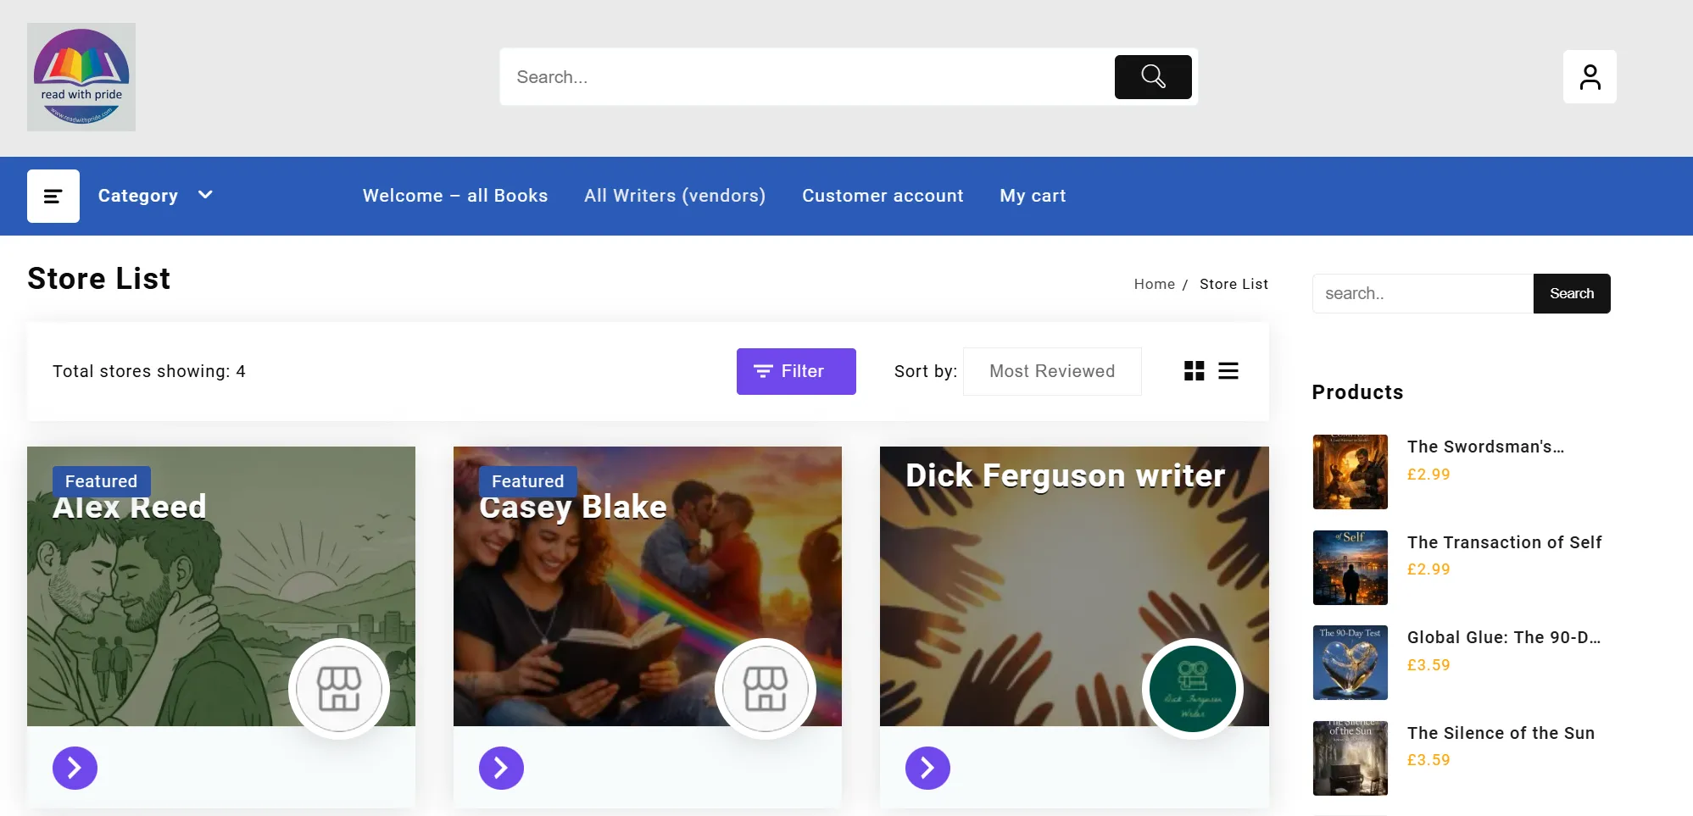Screen dimensions: 1693x816
Task: Go to Welcome – all Books
Action: pyautogui.click(x=454, y=196)
